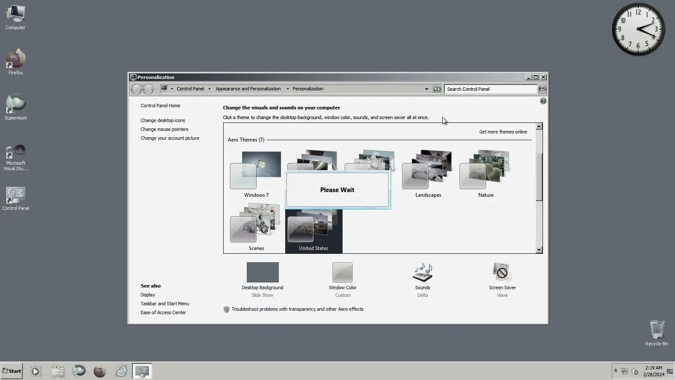Launch Firefox from the taskbar

[100, 372]
